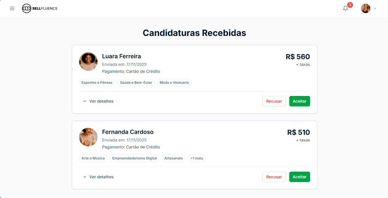
Task: Open Fernanda Cardoso's name link
Action: [x=128, y=132]
